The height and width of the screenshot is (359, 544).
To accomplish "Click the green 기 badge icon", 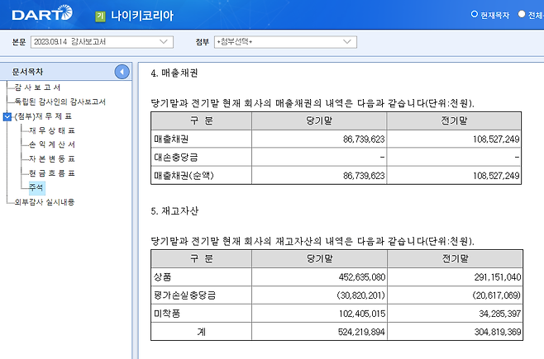I will (x=101, y=16).
